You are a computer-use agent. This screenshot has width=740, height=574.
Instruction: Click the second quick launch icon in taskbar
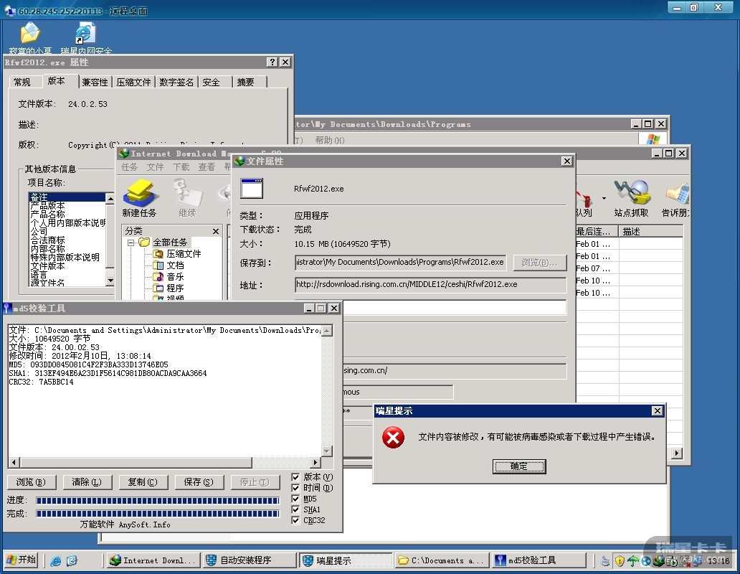pyautogui.click(x=72, y=561)
